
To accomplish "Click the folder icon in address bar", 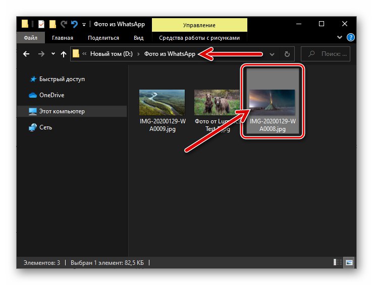I will click(76, 54).
